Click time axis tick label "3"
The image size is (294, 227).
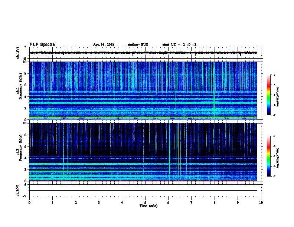pos(99,202)
